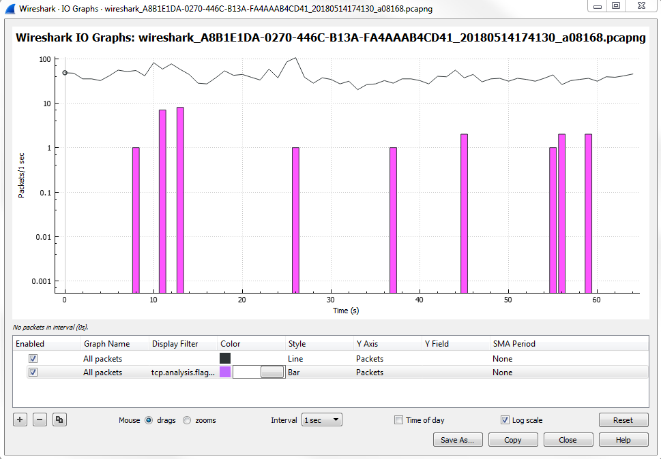Click the SMA Period column header
Screen dimensions: 661x459
click(x=569, y=344)
